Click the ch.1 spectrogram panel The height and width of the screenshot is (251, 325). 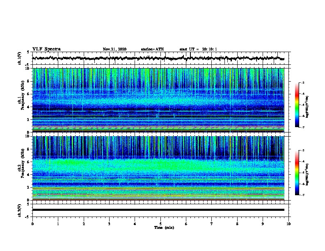tap(158, 100)
